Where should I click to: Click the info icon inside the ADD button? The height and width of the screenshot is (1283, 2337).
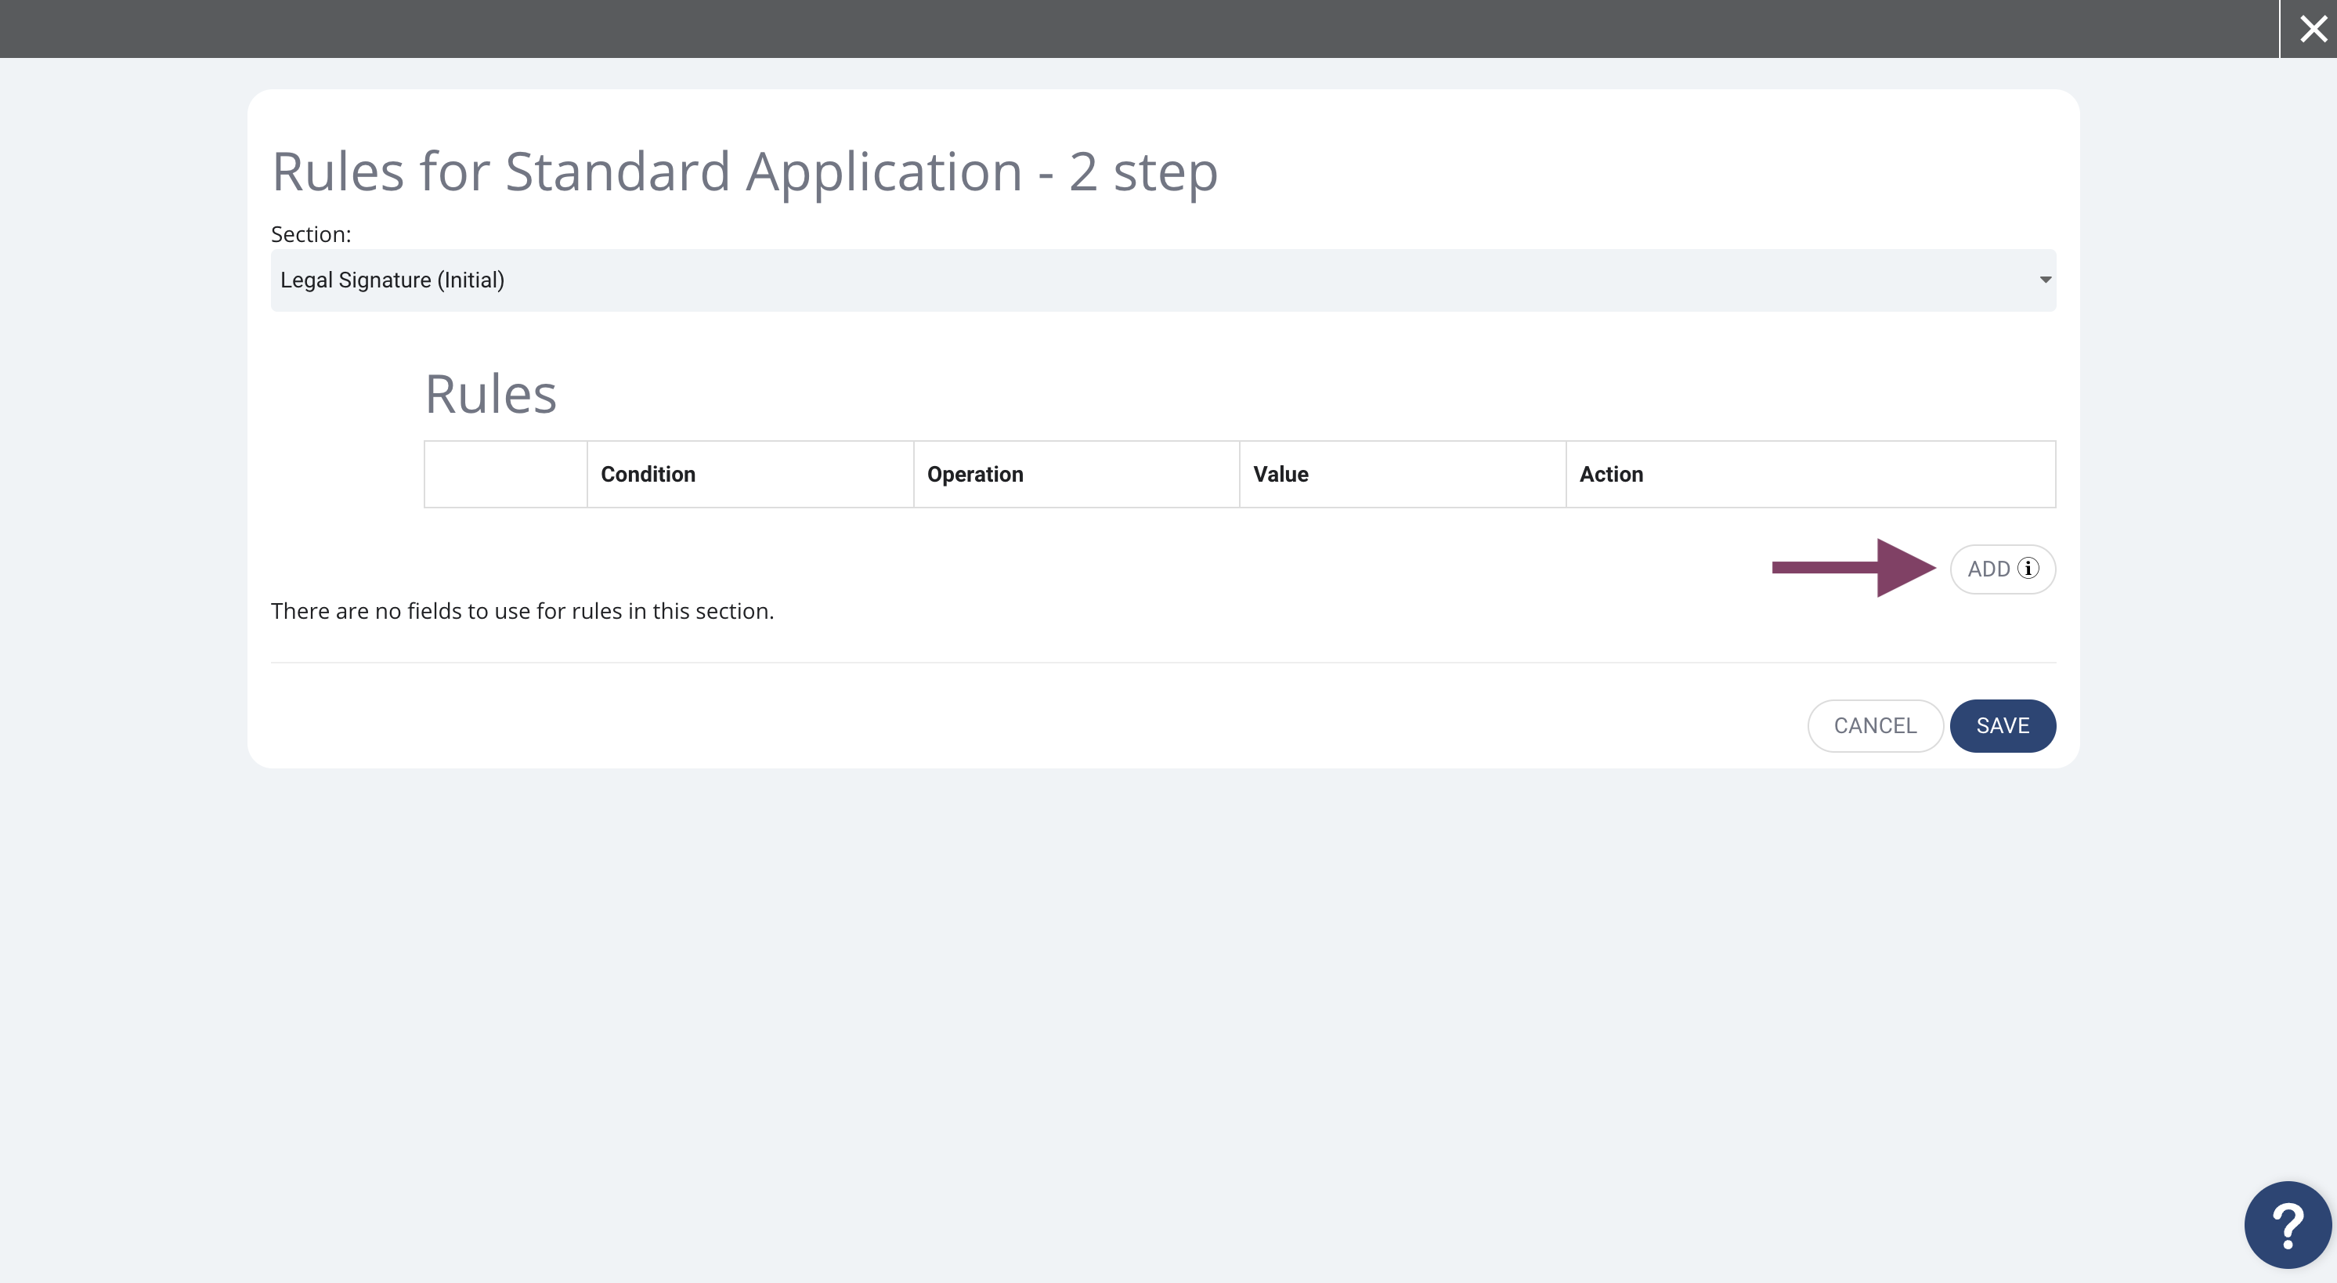pyautogui.click(x=2028, y=568)
